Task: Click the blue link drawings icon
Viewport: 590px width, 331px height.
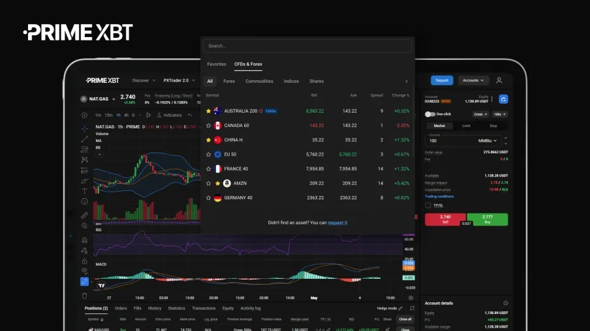Action: click(84, 281)
